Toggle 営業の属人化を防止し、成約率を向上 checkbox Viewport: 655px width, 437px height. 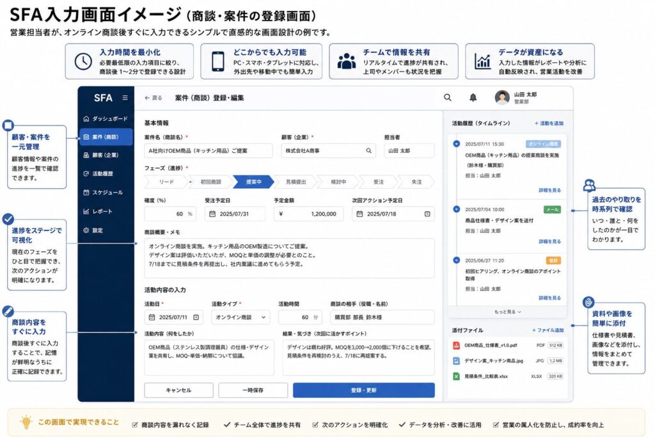[496, 425]
